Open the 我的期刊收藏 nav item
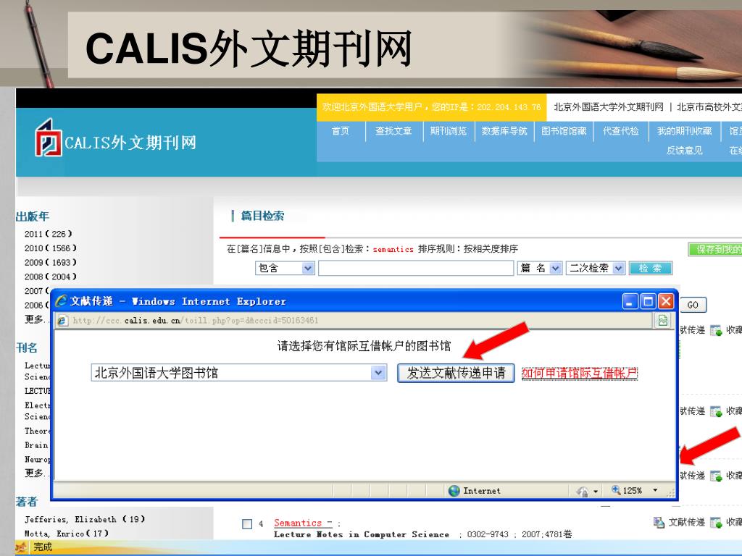 (684, 131)
